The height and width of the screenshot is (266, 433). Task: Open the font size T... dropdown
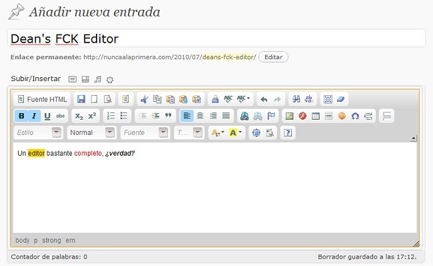pos(189,132)
